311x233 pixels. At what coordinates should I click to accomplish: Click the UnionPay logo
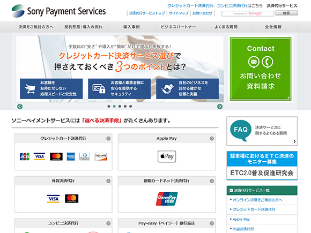[167, 199]
